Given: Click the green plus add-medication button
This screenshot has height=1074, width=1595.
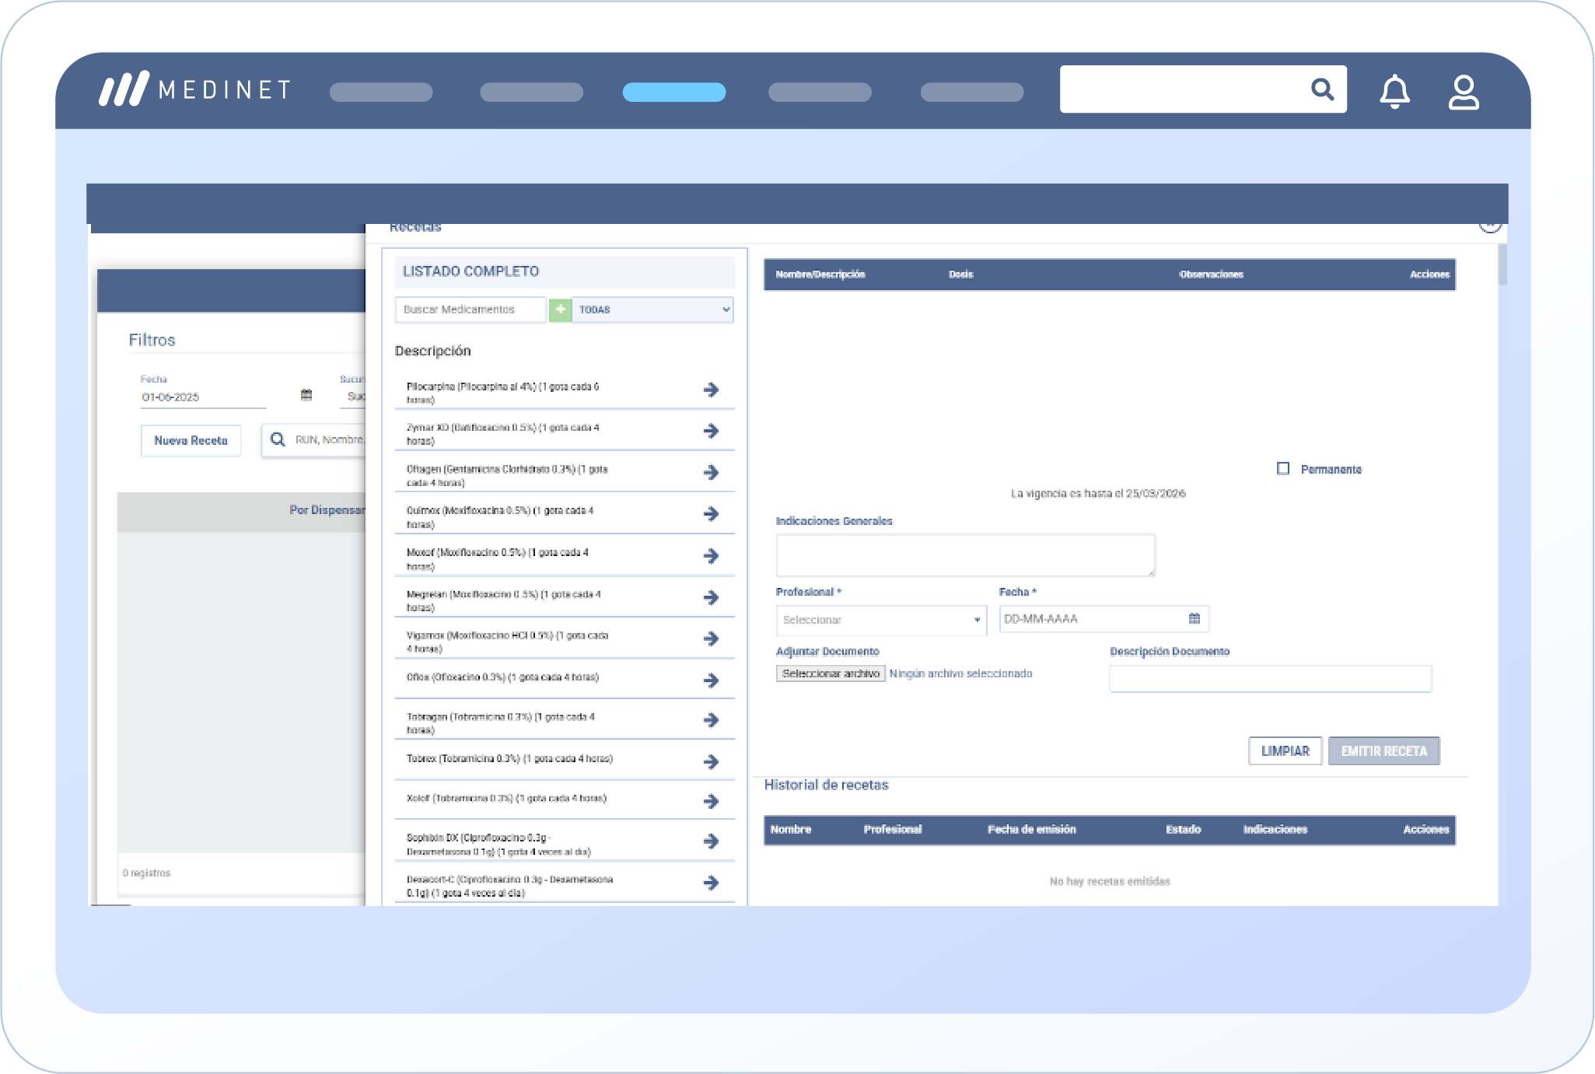Looking at the screenshot, I should click(560, 310).
